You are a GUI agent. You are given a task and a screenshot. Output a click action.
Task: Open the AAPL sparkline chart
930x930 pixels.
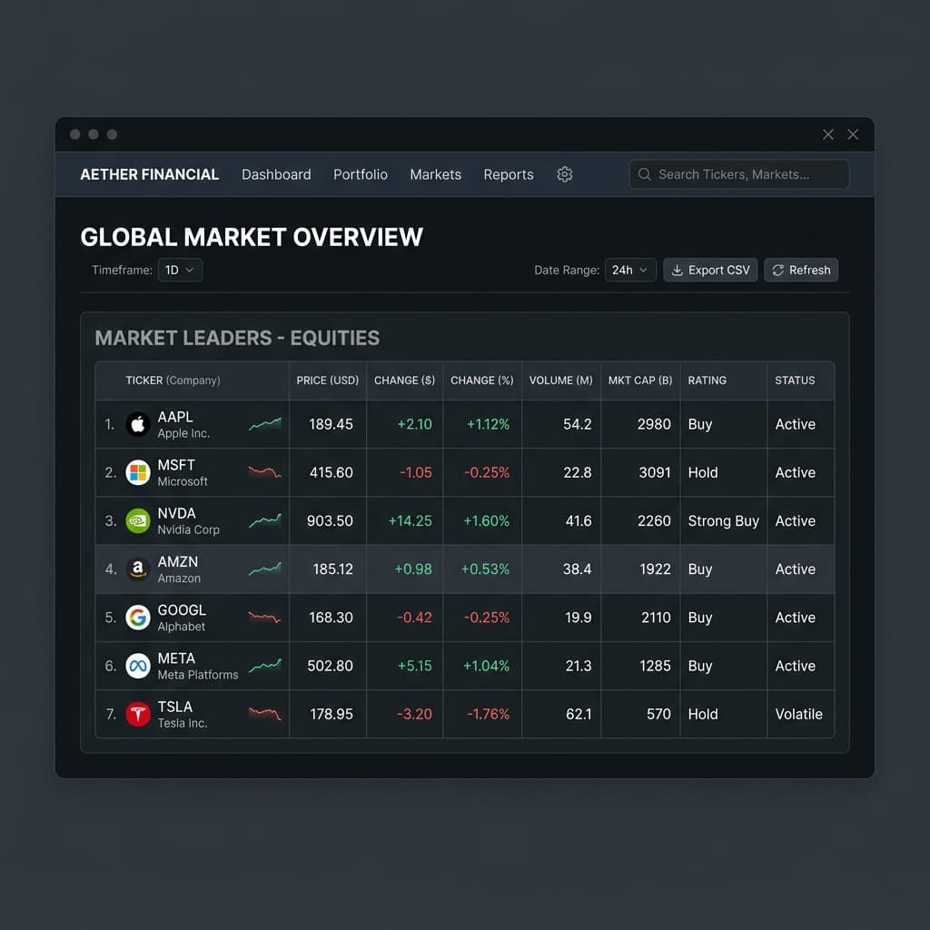(265, 424)
